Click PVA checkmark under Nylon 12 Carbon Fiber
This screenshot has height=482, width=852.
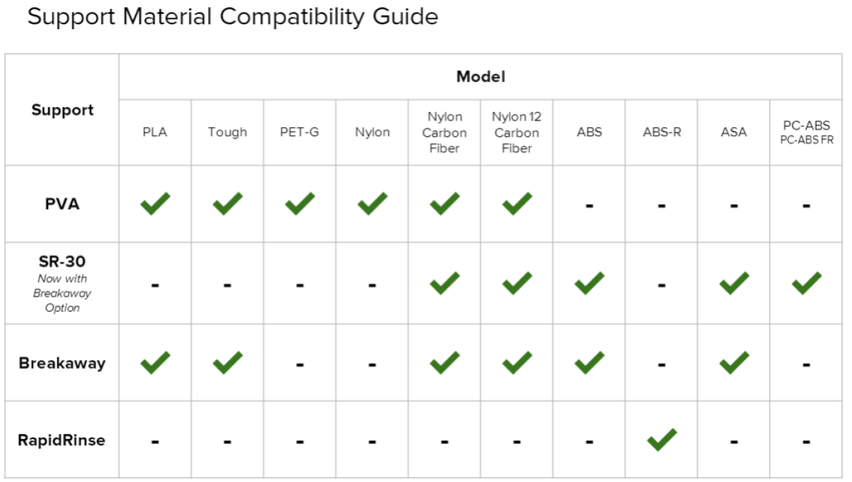pos(517,203)
